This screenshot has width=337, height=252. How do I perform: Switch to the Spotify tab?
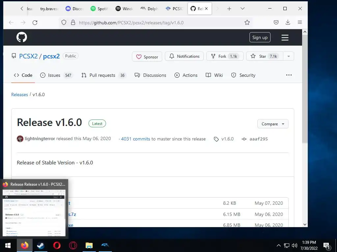[x=99, y=9]
